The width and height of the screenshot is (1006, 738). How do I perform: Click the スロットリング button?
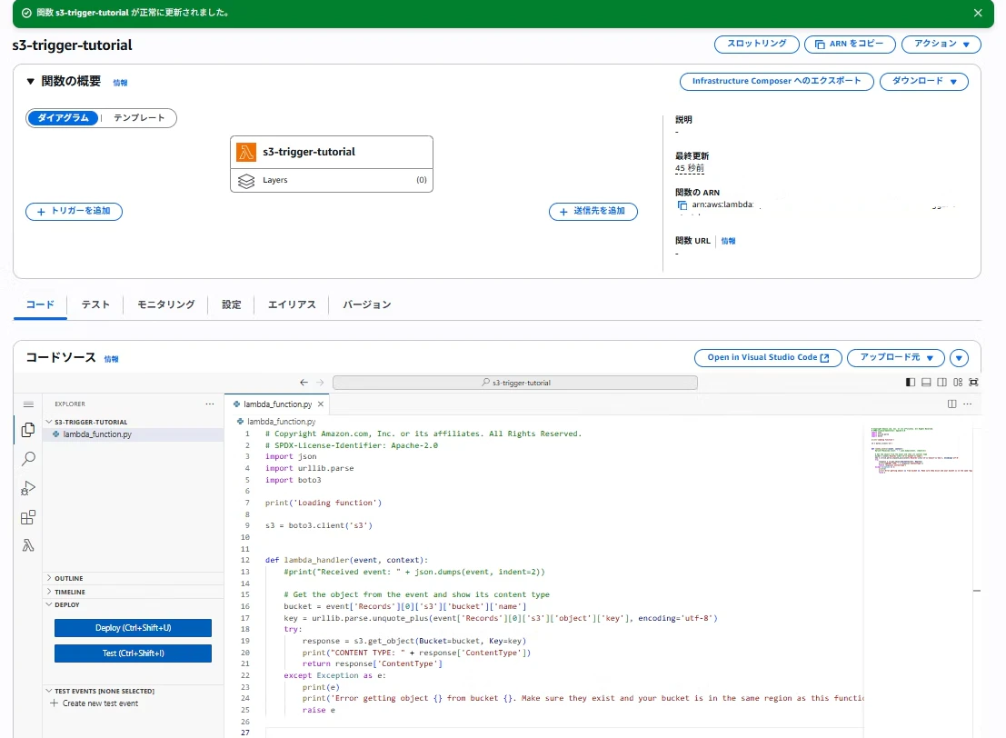pos(756,44)
